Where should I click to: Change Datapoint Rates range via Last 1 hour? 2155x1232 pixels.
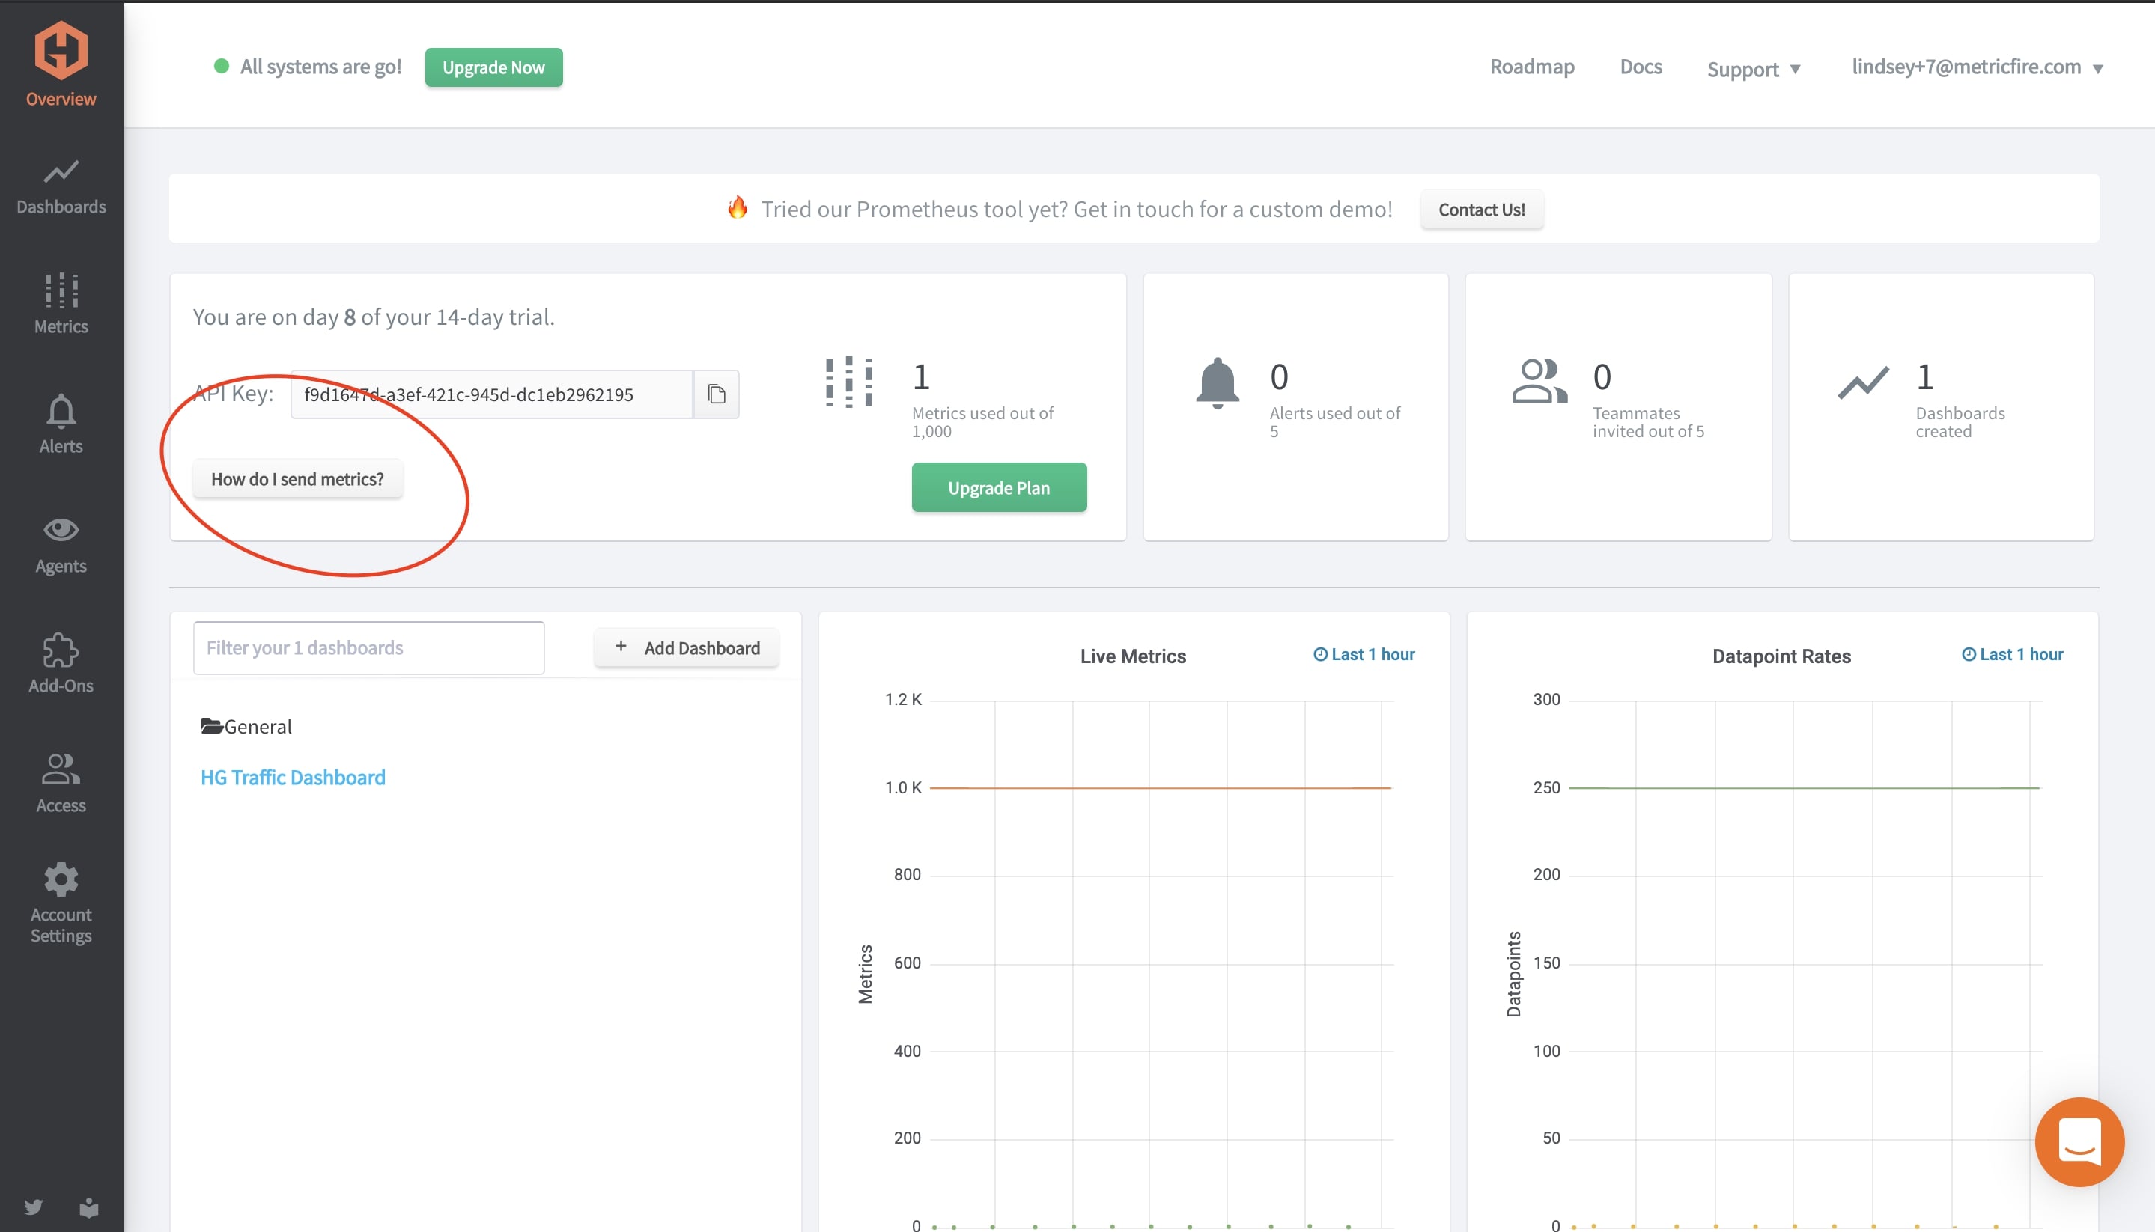(2013, 654)
